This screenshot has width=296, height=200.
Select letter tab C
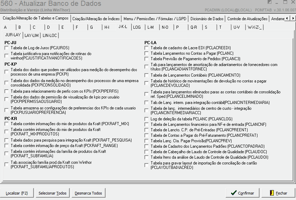(x=38, y=27)
